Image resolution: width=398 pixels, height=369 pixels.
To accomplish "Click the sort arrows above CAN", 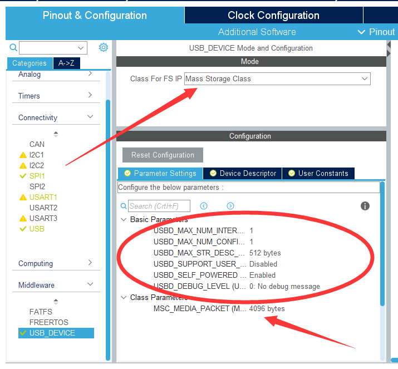I will 56,134.
